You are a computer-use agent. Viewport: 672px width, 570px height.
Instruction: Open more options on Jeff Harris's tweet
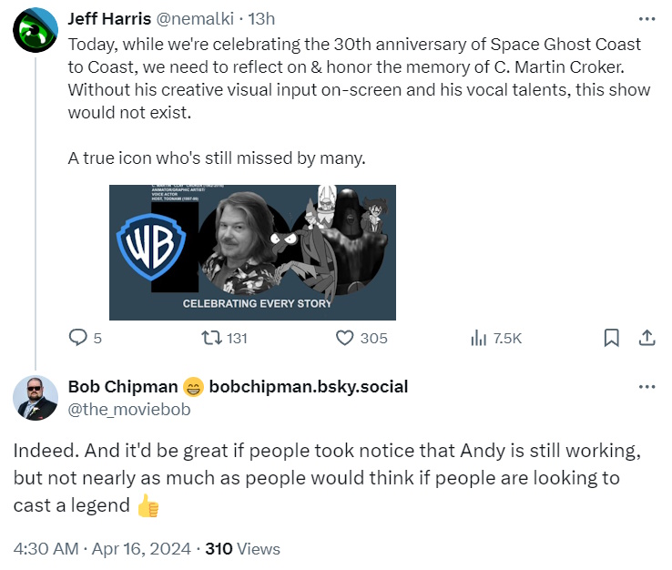pos(647,18)
